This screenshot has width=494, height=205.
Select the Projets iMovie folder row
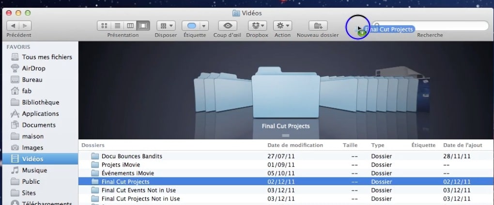tap(286, 164)
